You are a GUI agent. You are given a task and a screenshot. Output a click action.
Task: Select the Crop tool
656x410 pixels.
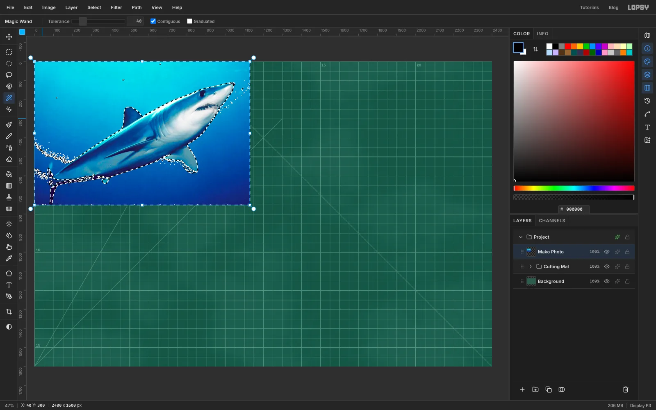point(9,312)
